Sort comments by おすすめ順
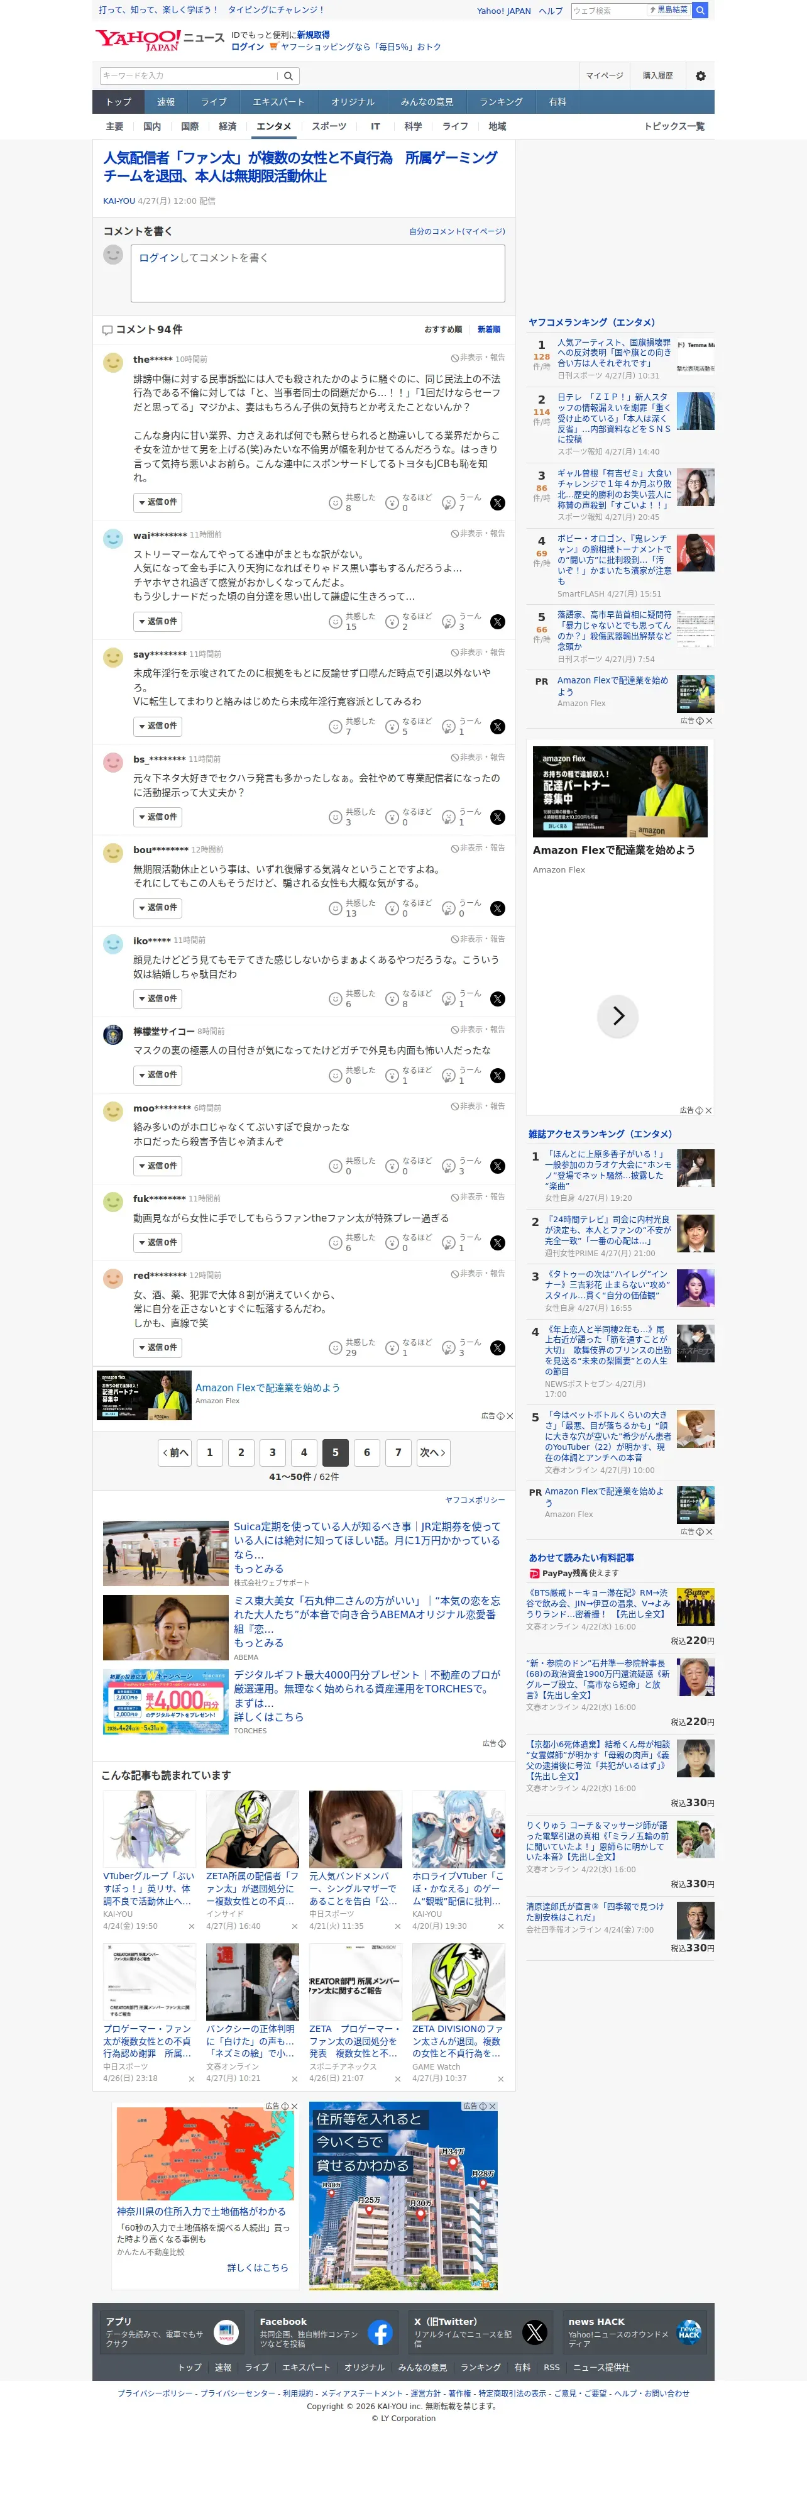 pyautogui.click(x=443, y=329)
